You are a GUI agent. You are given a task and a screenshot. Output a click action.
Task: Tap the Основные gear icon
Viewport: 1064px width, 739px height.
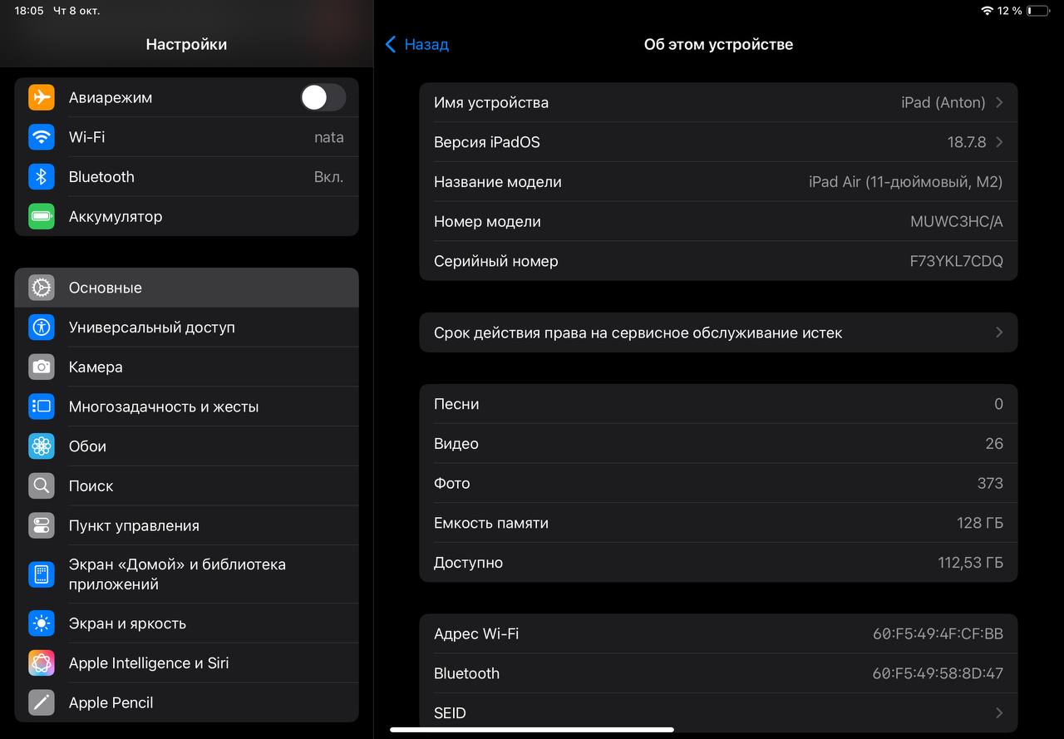[x=42, y=288]
